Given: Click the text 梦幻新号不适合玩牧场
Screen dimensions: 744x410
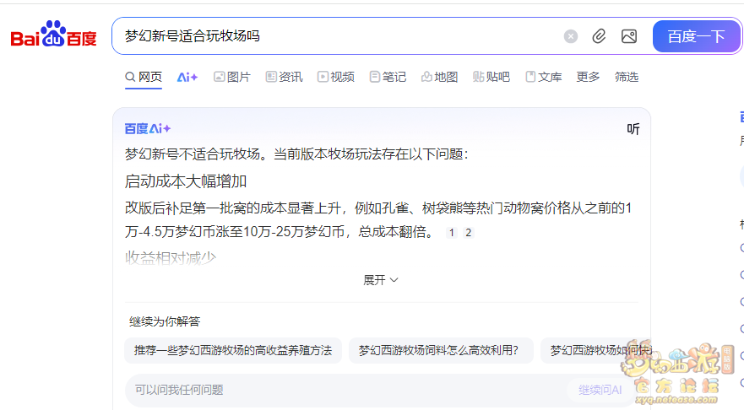Looking at the screenshot, I should [x=193, y=154].
